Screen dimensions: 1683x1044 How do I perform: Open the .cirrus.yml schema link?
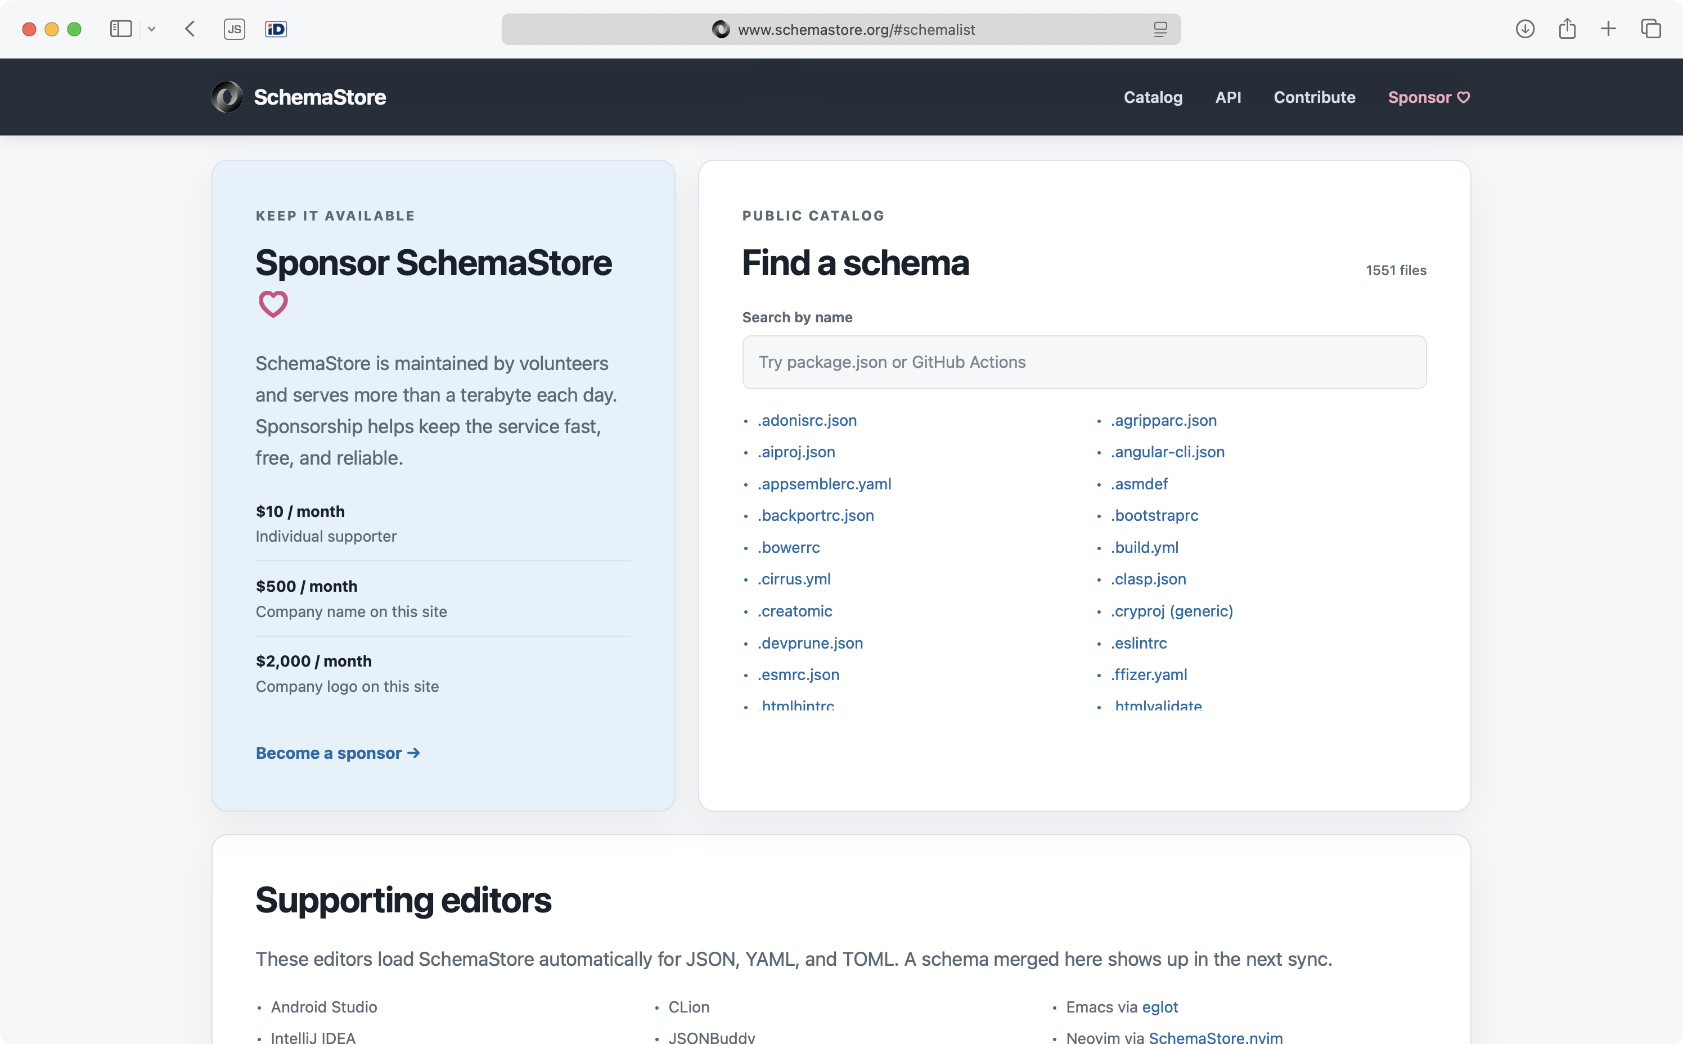coord(794,579)
